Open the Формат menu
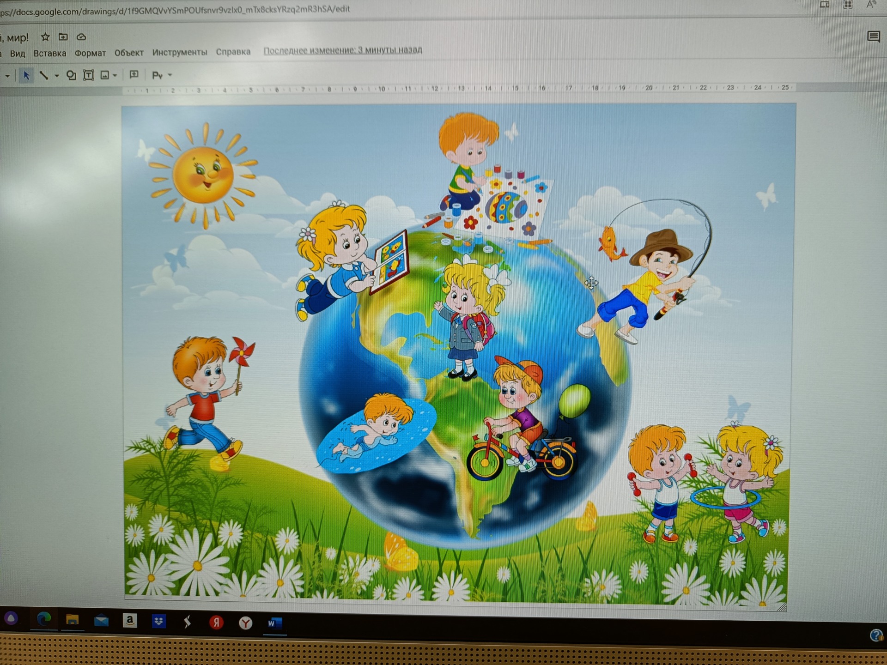 click(90, 53)
